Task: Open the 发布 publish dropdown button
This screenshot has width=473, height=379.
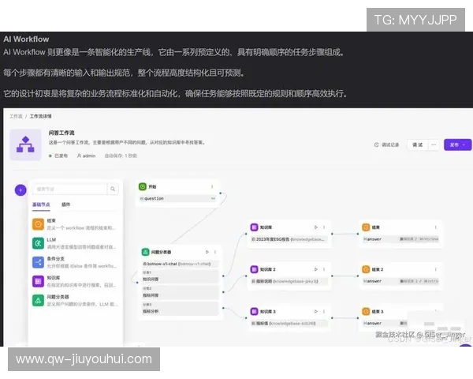Action: point(457,144)
